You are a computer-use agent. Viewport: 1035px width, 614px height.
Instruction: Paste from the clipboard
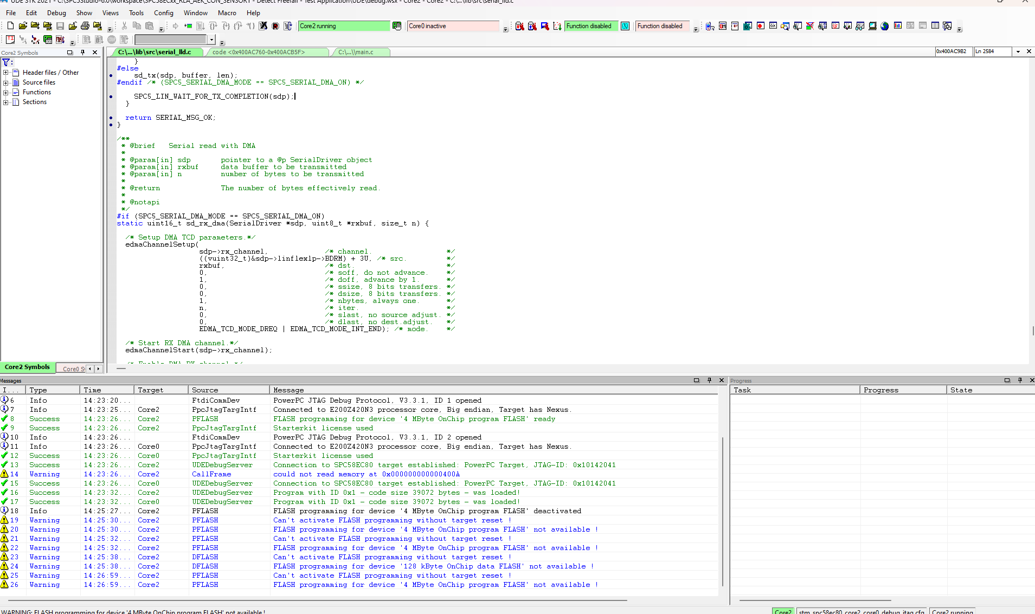(x=150, y=25)
